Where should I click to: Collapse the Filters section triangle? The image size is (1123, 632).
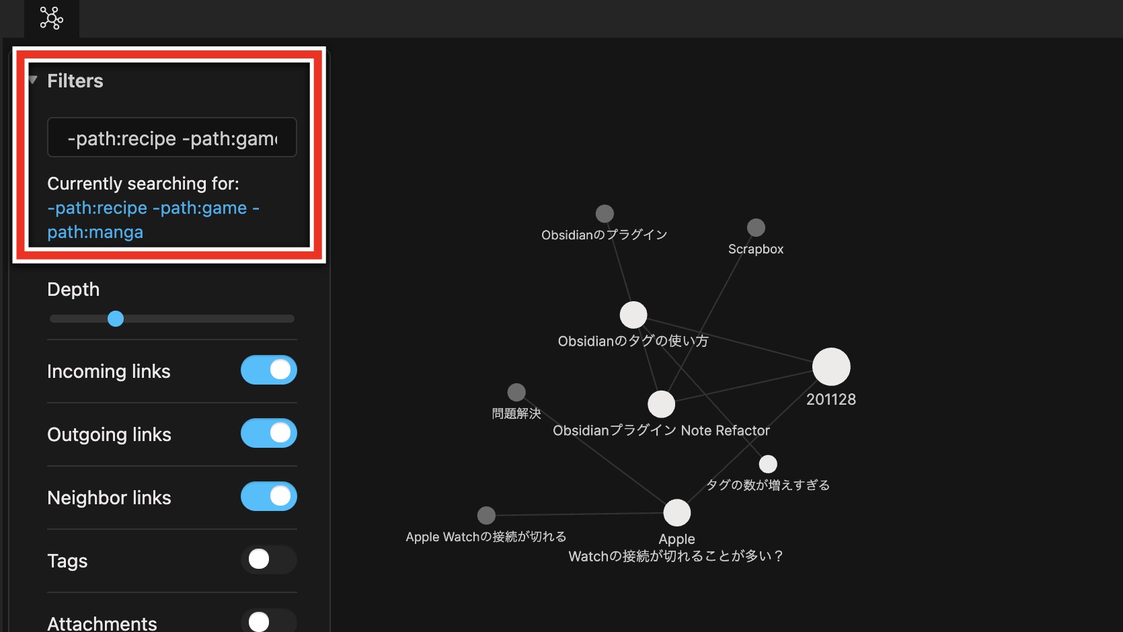(x=33, y=80)
